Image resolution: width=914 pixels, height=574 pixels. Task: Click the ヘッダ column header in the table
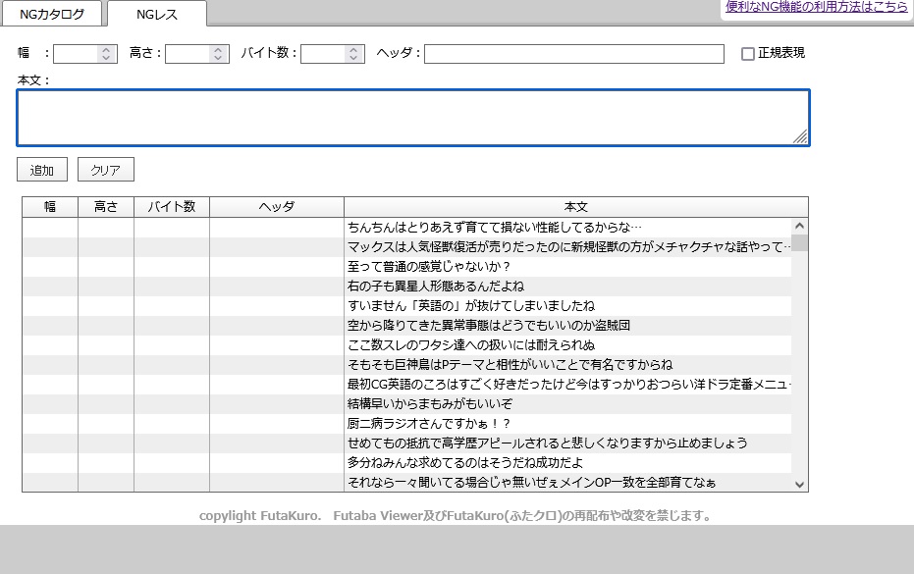[x=276, y=207]
